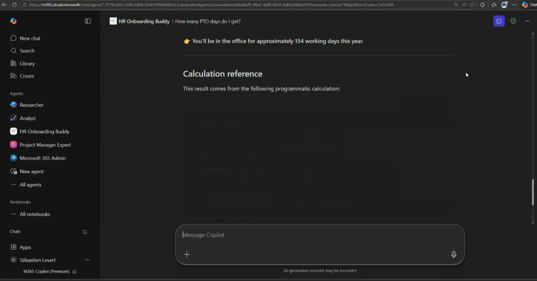Image resolution: width=537 pixels, height=281 pixels.
Task: Click conversation title How many PTO days
Action: (208, 22)
